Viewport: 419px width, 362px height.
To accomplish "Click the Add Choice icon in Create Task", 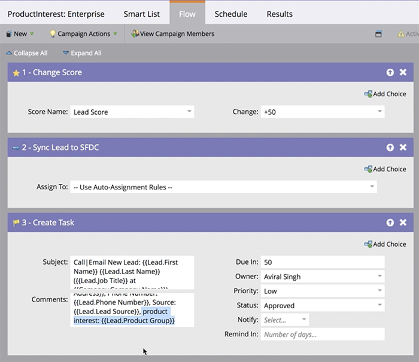I will (368, 244).
